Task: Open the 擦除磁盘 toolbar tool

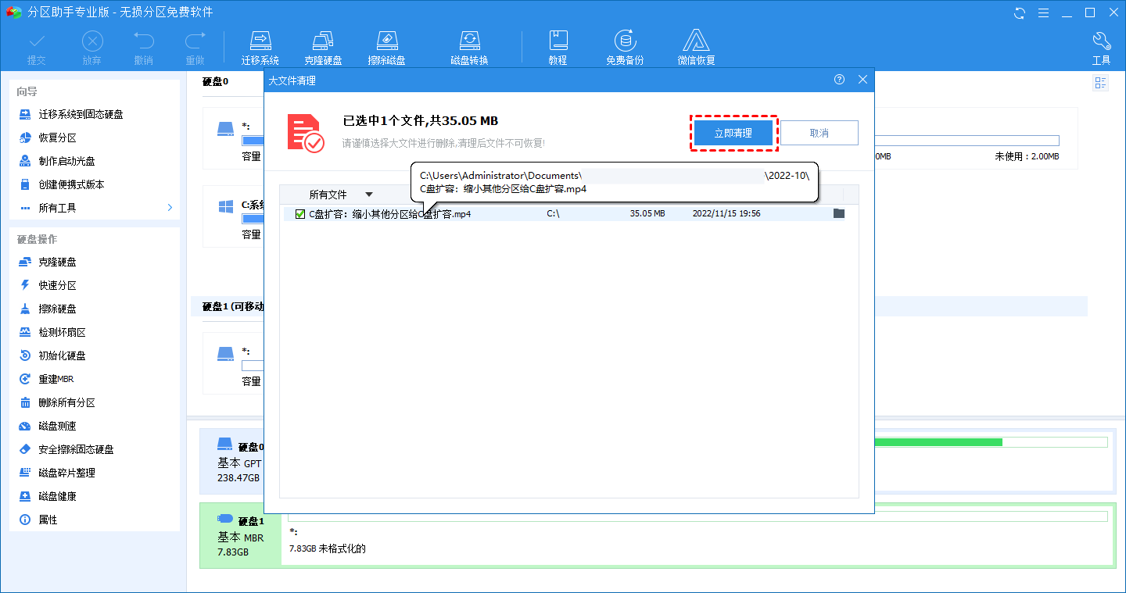Action: pos(387,48)
